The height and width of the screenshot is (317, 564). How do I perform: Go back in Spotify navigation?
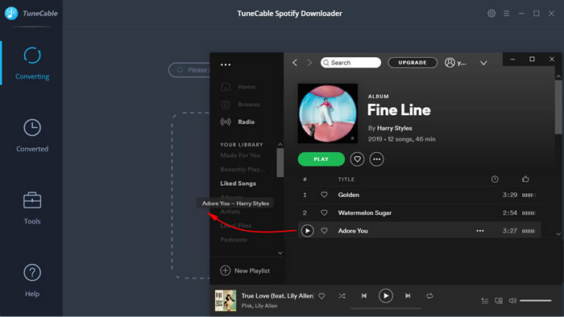295,63
